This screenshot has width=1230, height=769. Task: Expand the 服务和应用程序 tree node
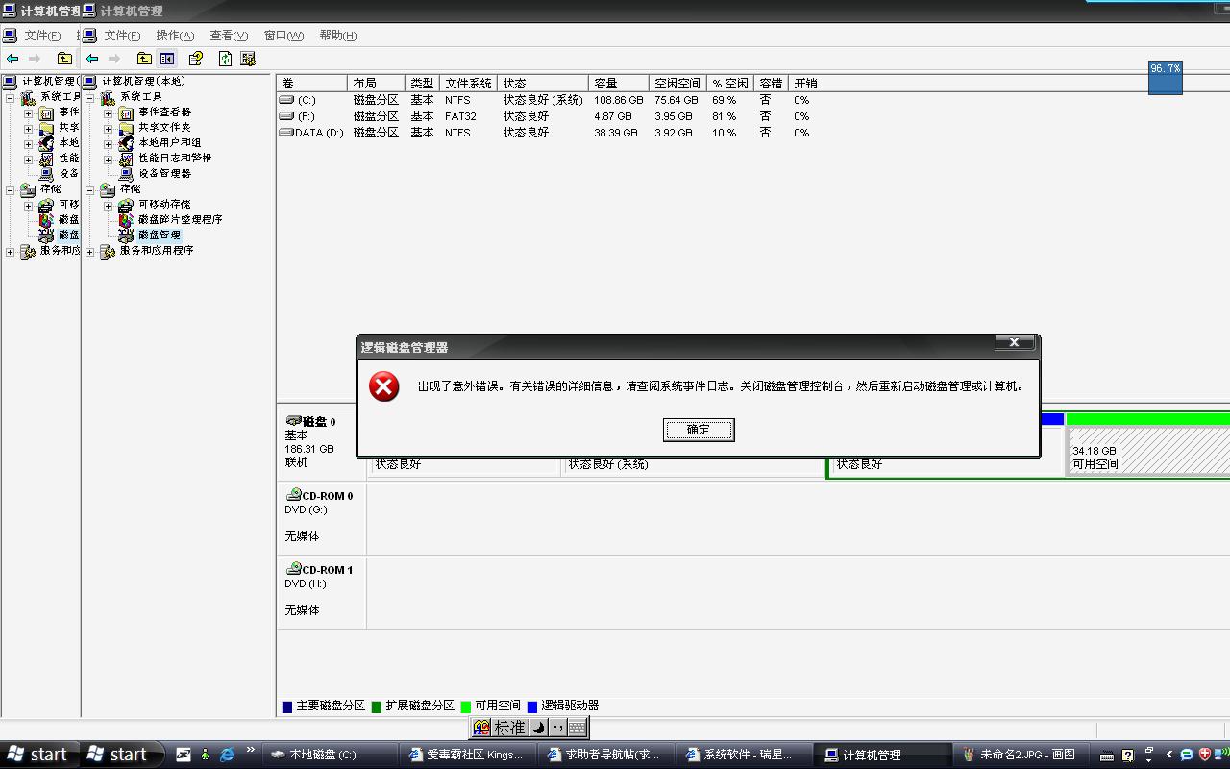[90, 252]
